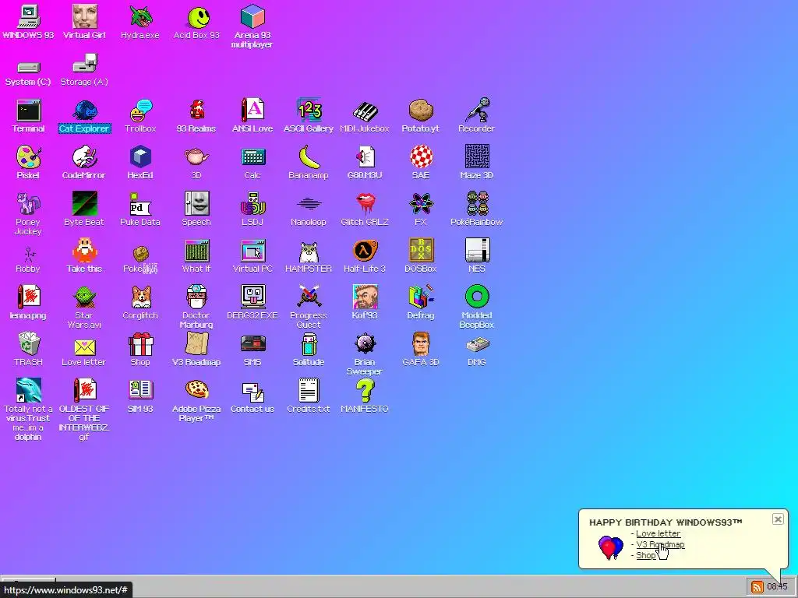Open the 3D teapot app
This screenshot has height=598, width=798.
coord(196,157)
